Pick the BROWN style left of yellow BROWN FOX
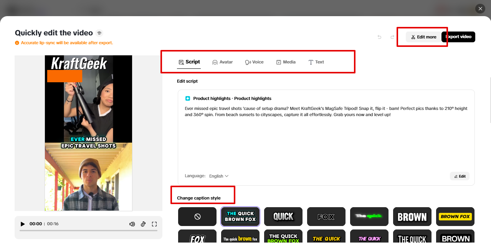The height and width of the screenshot is (246, 491). [412, 217]
